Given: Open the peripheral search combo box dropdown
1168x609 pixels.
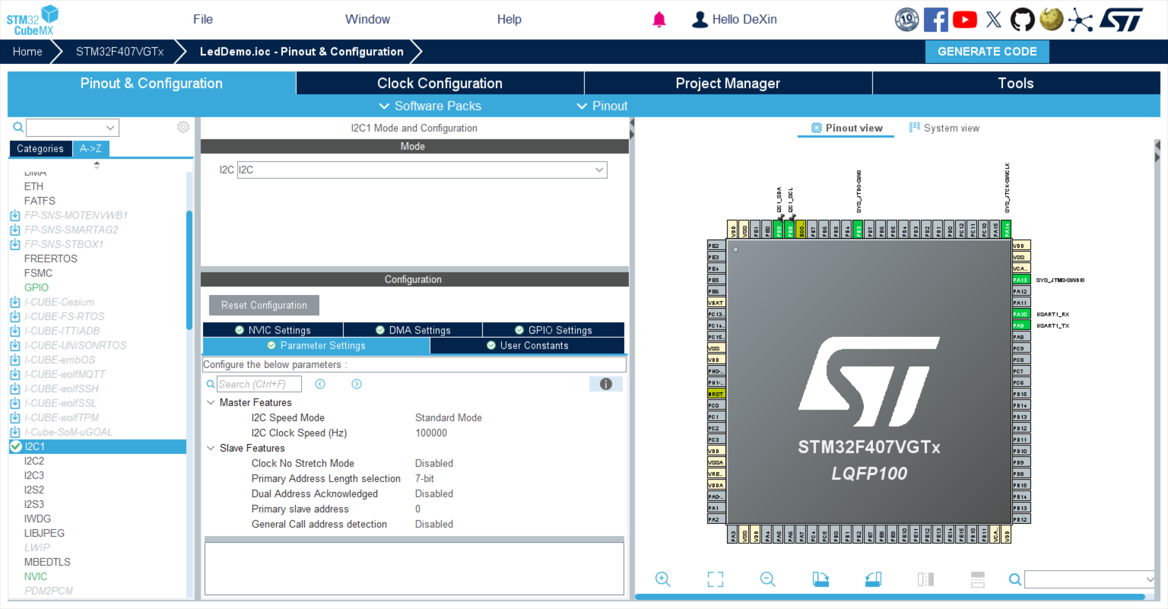Looking at the screenshot, I should pos(110,128).
